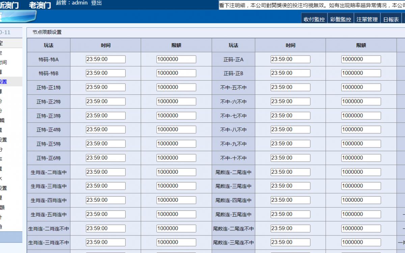Open the 日報表 tab
Screen dimensions: 405x253
pyautogui.click(x=391, y=20)
